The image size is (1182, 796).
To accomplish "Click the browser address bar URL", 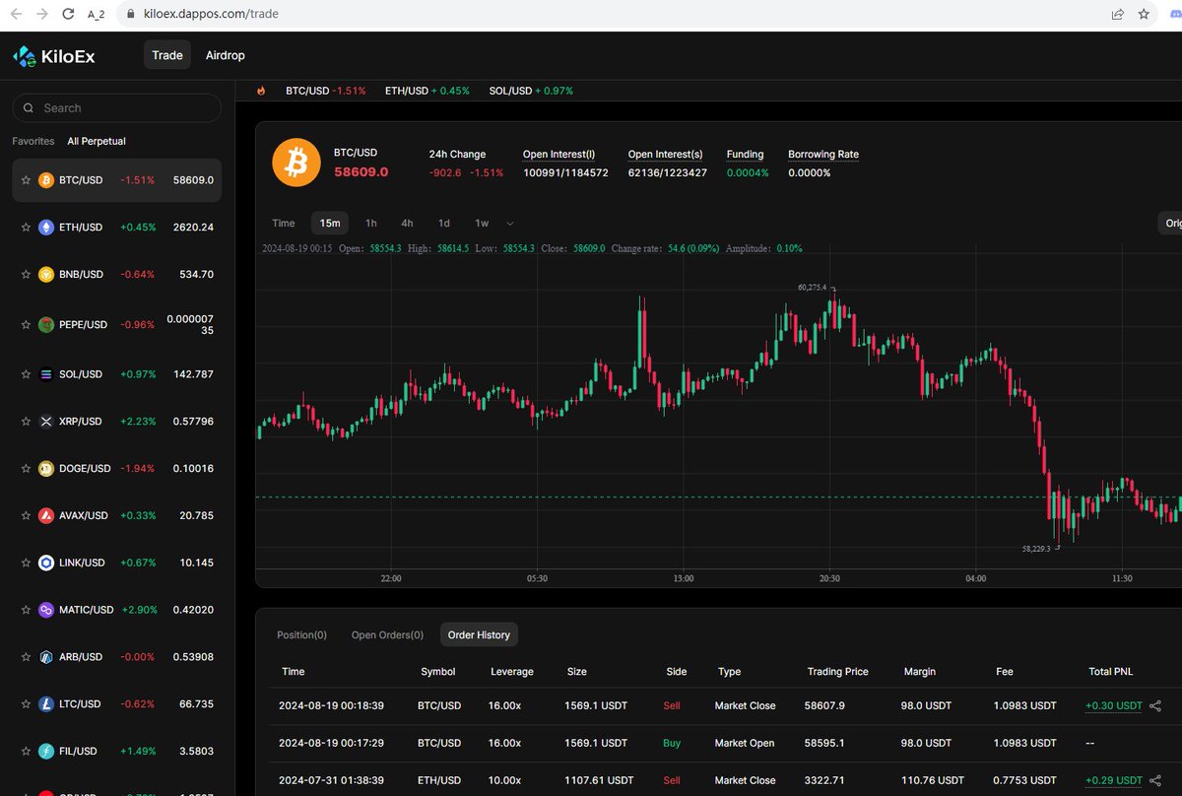I will pos(209,15).
